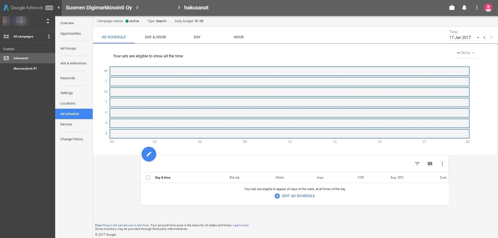Viewport: 498px width, 238px height.
Task: Open the 17 Jan 2017 date dropdown
Action: [x=464, y=37]
